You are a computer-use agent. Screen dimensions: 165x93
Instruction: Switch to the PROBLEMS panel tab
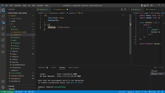tap(41, 68)
